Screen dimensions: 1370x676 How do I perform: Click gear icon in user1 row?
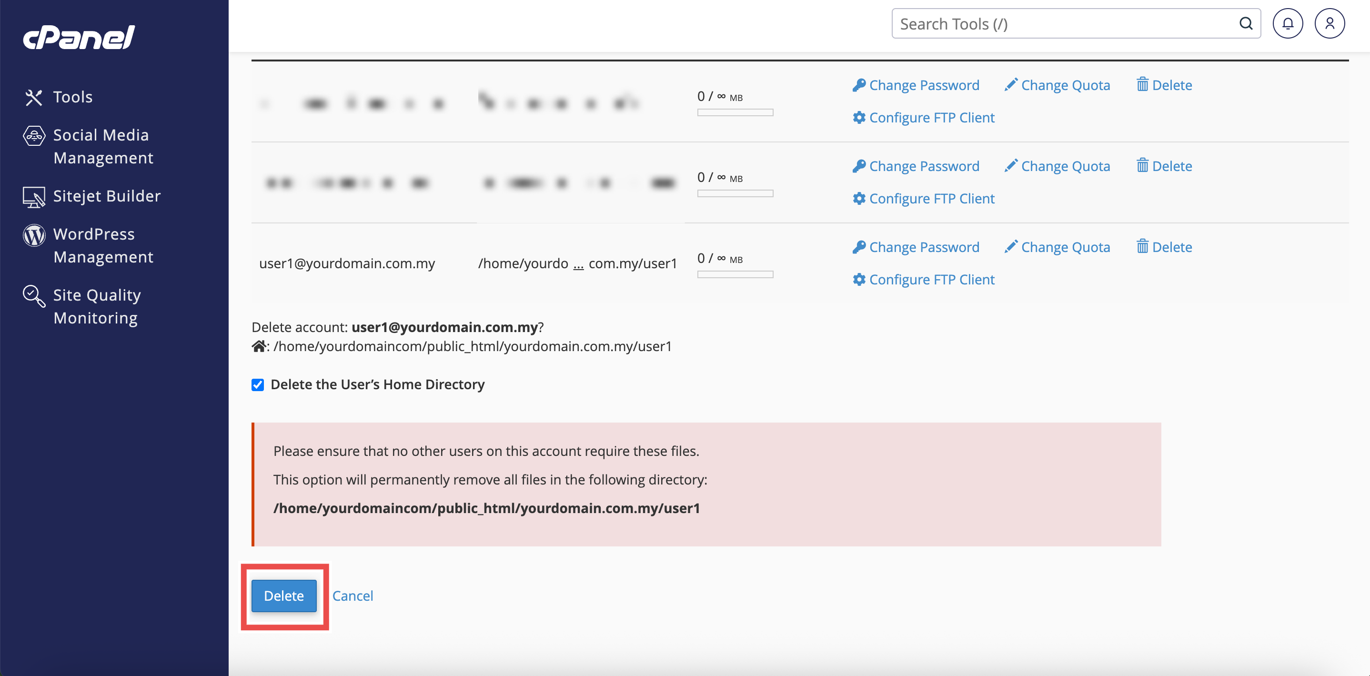(859, 279)
